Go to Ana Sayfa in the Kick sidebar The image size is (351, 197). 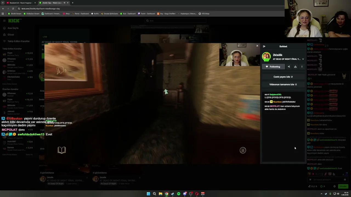click(11, 28)
